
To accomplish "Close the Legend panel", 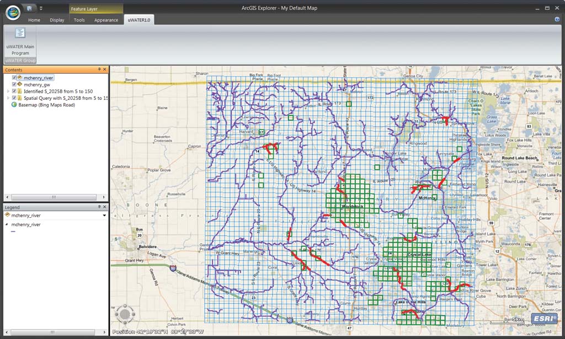I will coord(105,207).
